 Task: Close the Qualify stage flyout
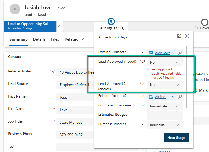(187, 36)
